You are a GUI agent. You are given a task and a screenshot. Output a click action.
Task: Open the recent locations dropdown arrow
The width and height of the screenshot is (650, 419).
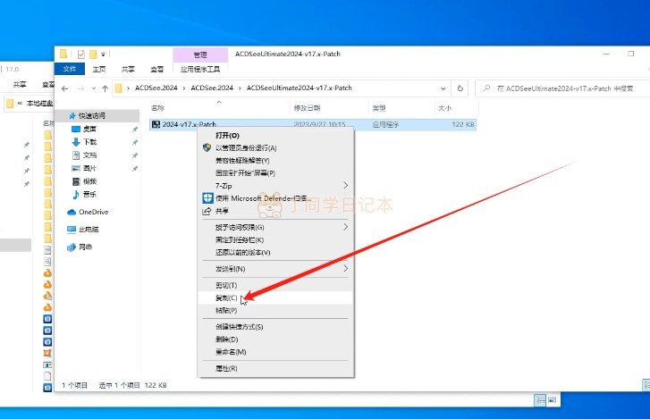click(94, 88)
